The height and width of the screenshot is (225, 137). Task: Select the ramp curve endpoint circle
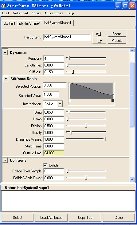coord(113,95)
